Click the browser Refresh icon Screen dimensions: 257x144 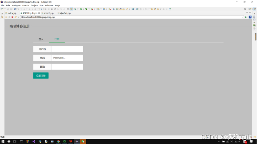click(16, 17)
